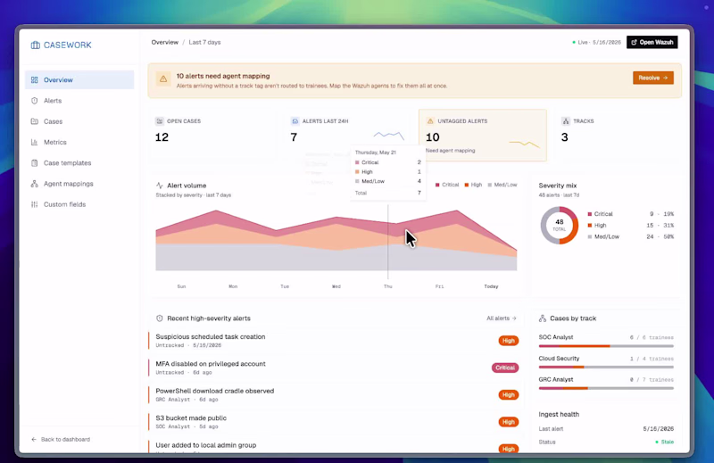The width and height of the screenshot is (714, 463).
Task: Click the High legend swatch above the chart
Action: 467,185
